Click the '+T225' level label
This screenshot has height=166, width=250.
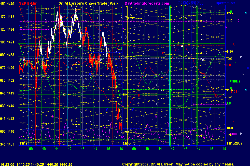229,13
